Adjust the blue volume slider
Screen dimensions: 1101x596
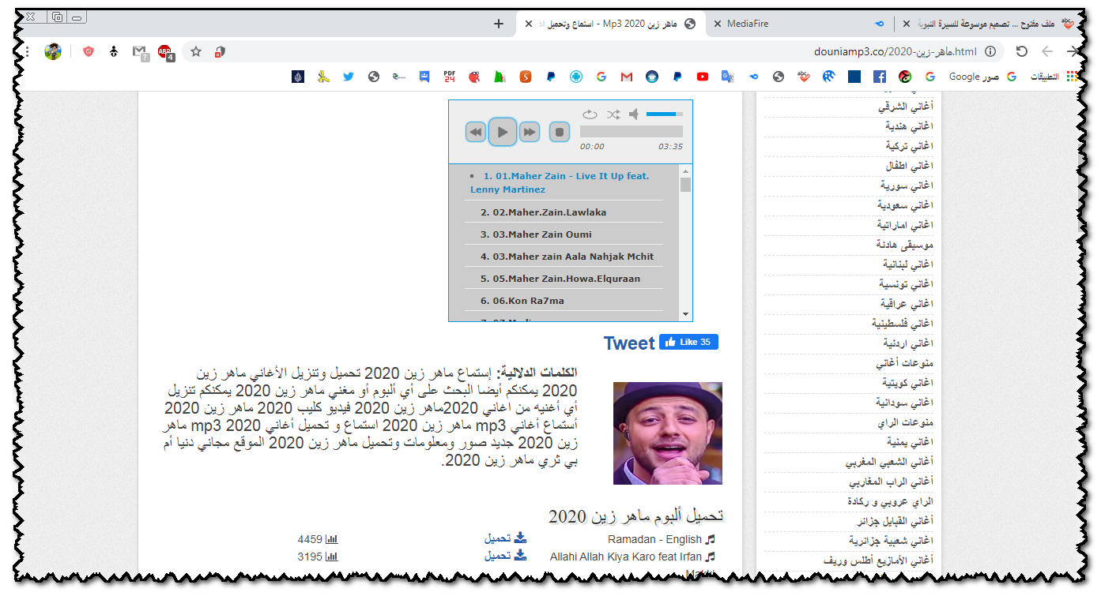pos(664,114)
